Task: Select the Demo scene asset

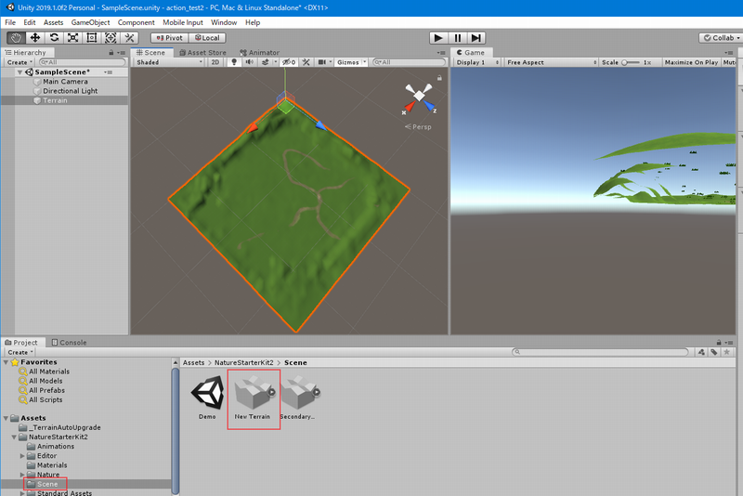Action: (x=207, y=397)
